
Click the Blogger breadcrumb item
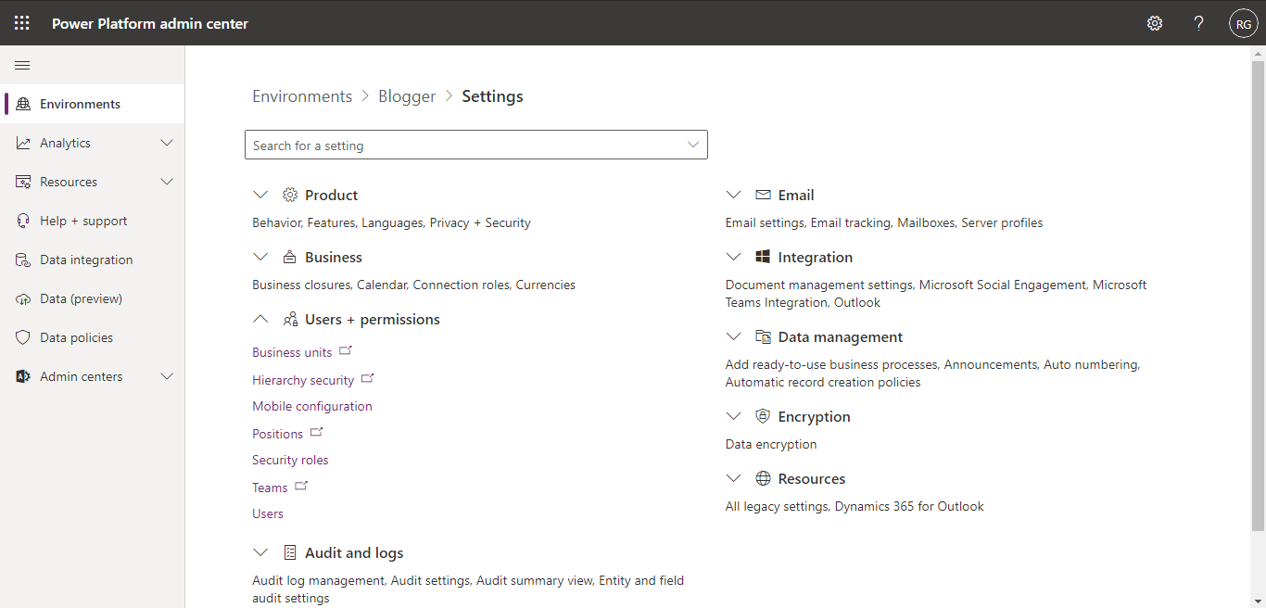(407, 95)
